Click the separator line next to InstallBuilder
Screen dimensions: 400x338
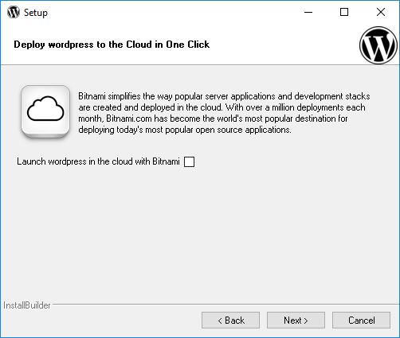[225, 305]
